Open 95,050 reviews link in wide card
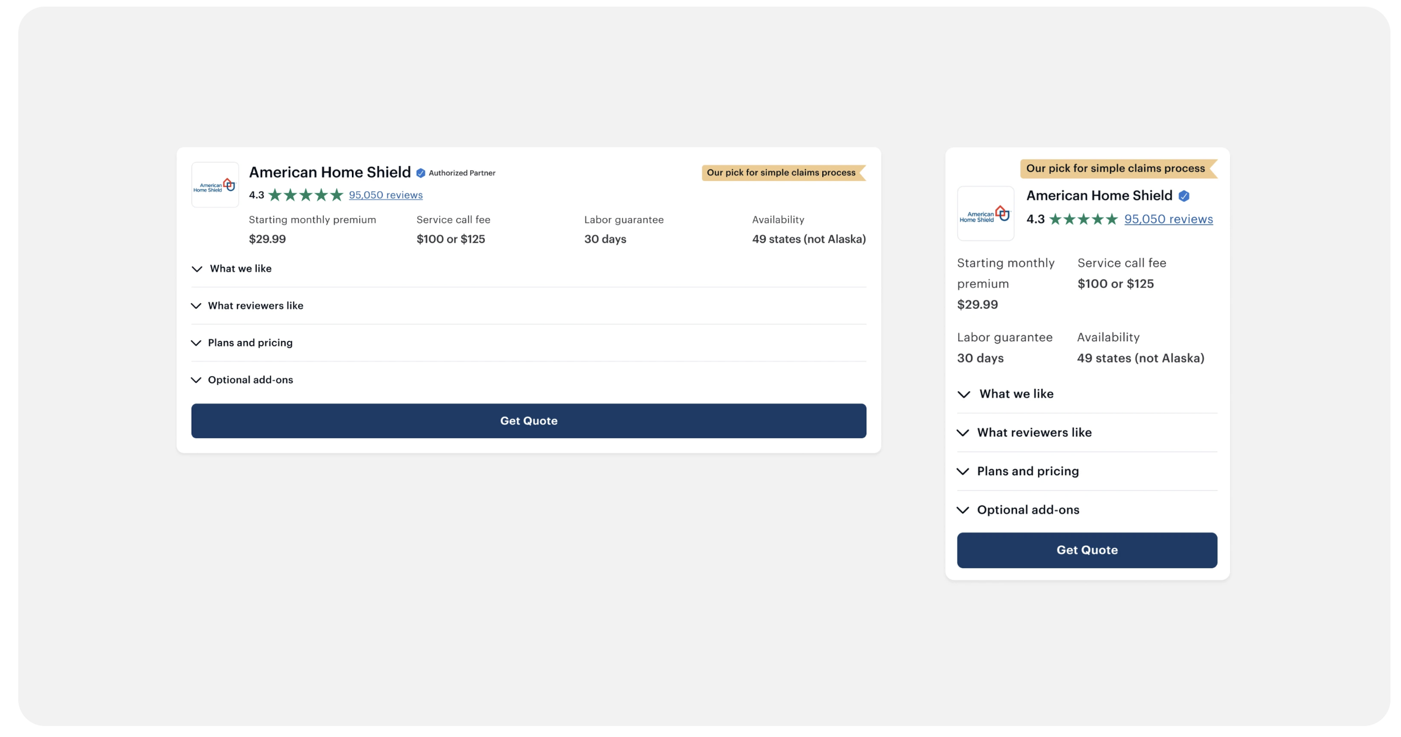 [x=386, y=195]
